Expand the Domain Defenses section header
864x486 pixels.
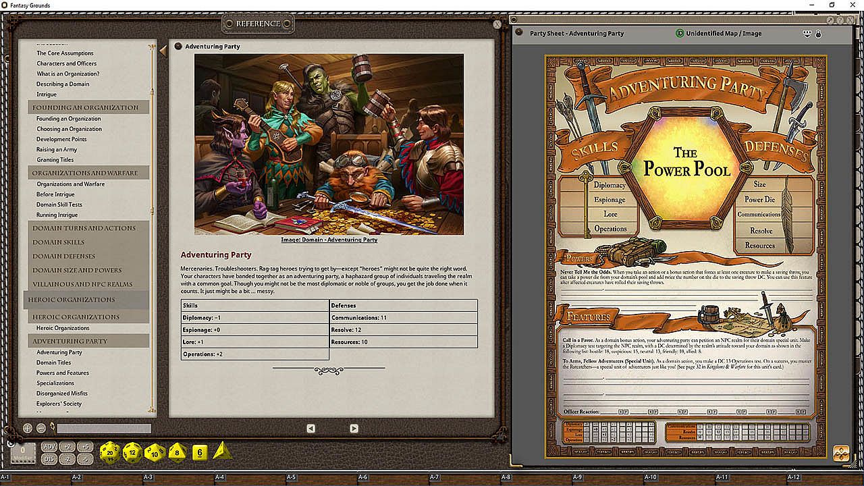88,256
